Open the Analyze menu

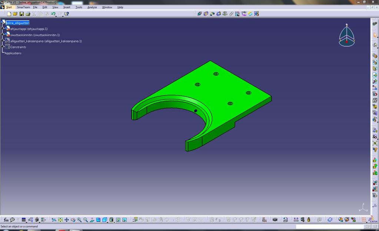92,7
